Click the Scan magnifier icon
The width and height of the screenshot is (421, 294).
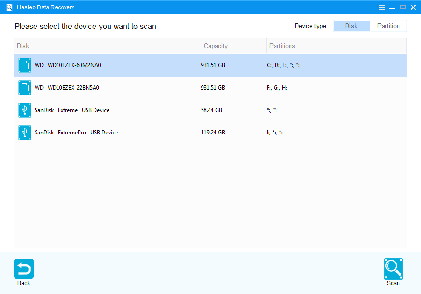393,268
